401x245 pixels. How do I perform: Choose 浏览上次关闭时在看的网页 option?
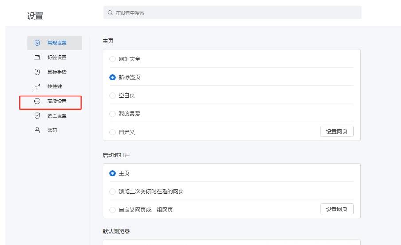pos(113,191)
